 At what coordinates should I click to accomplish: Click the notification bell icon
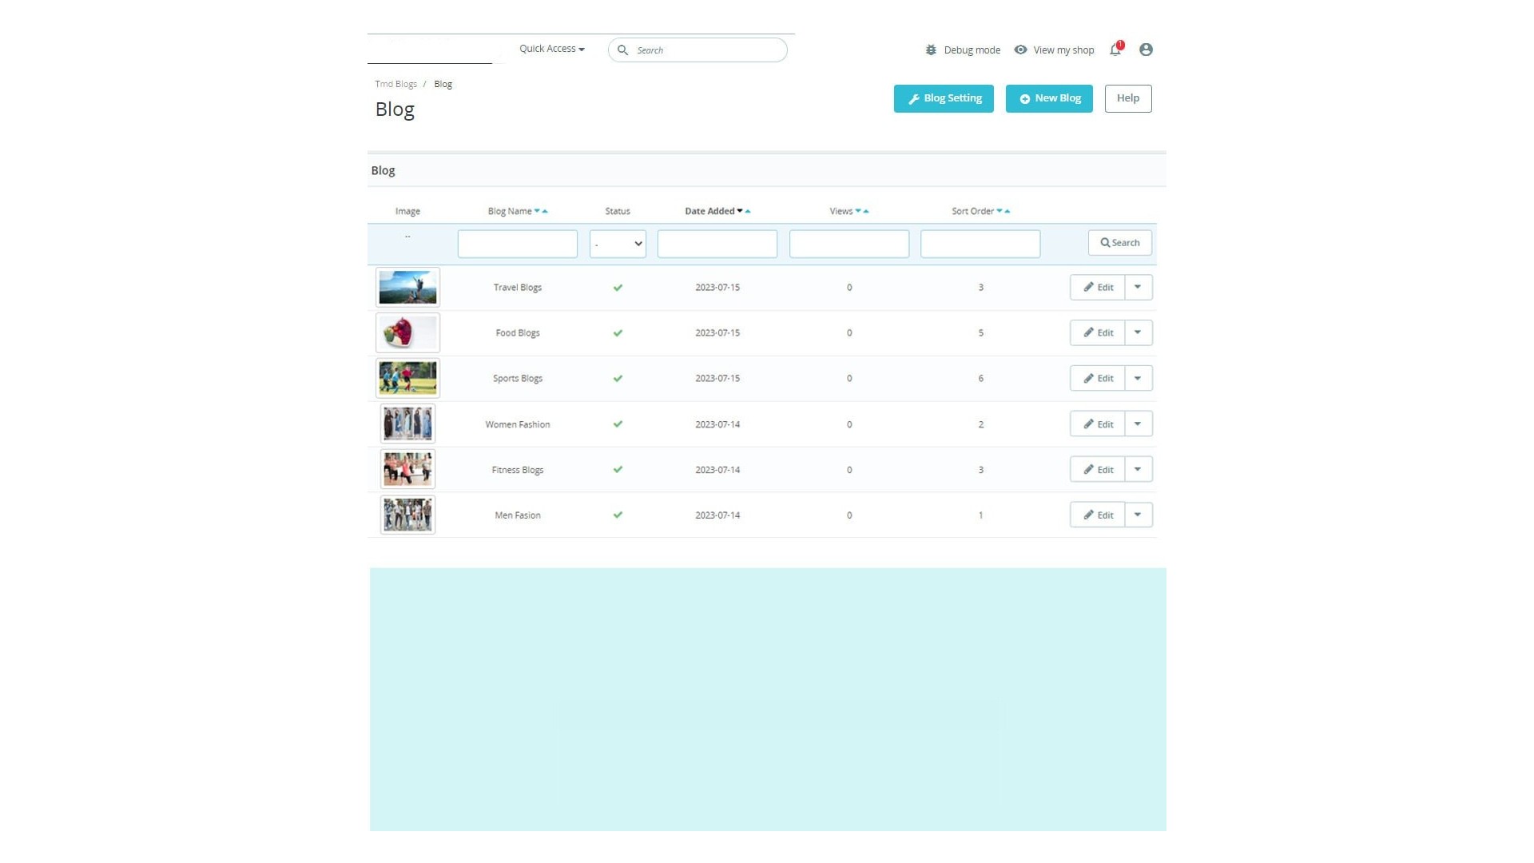coord(1115,50)
